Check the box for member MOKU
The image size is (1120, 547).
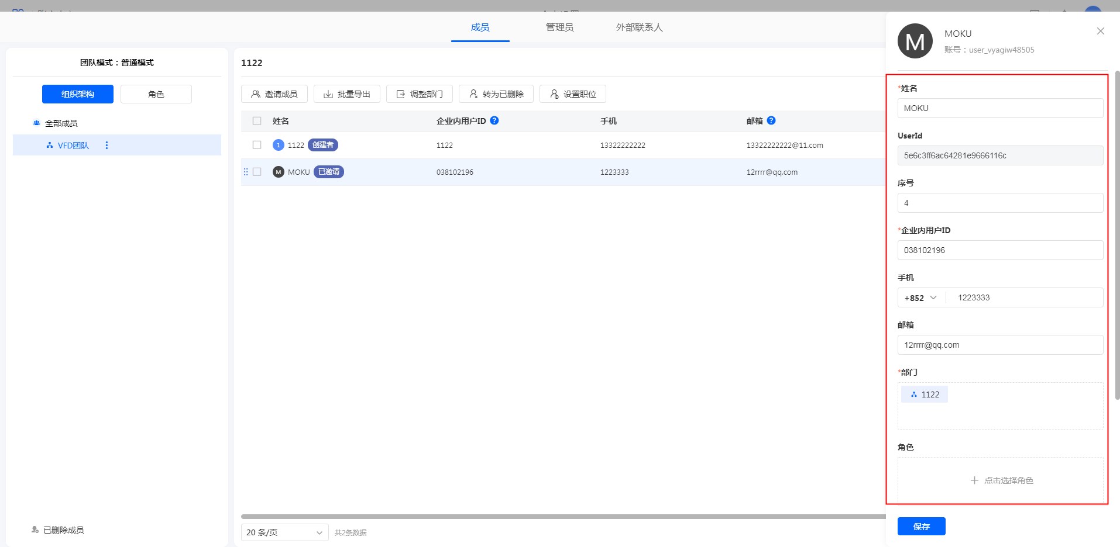coord(257,172)
